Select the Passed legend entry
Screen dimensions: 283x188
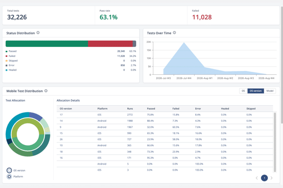pos(11,51)
